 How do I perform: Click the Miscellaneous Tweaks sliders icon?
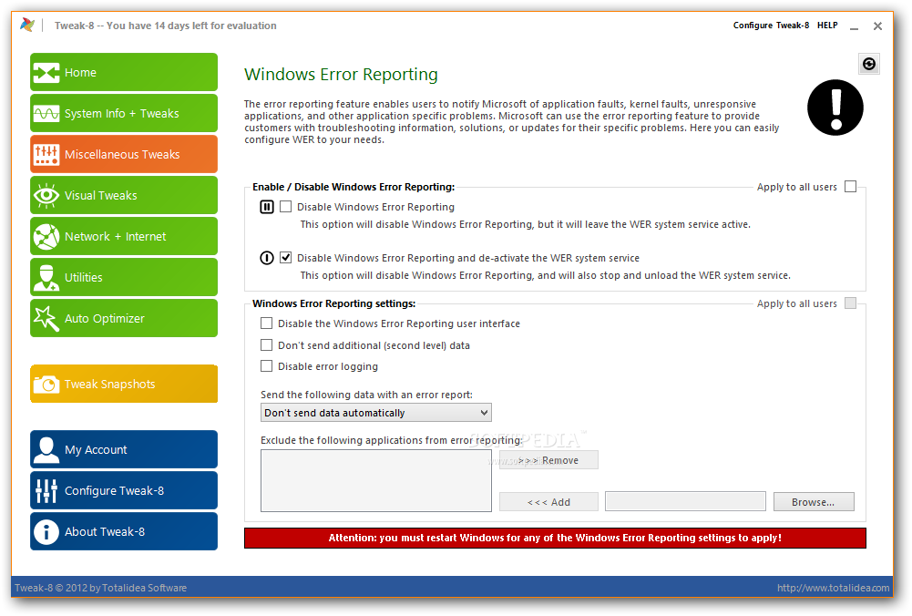46,155
